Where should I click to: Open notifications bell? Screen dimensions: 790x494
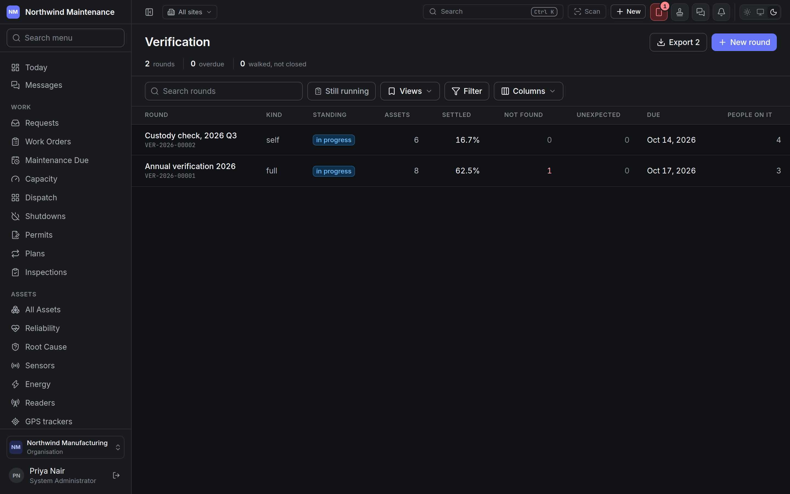click(721, 12)
